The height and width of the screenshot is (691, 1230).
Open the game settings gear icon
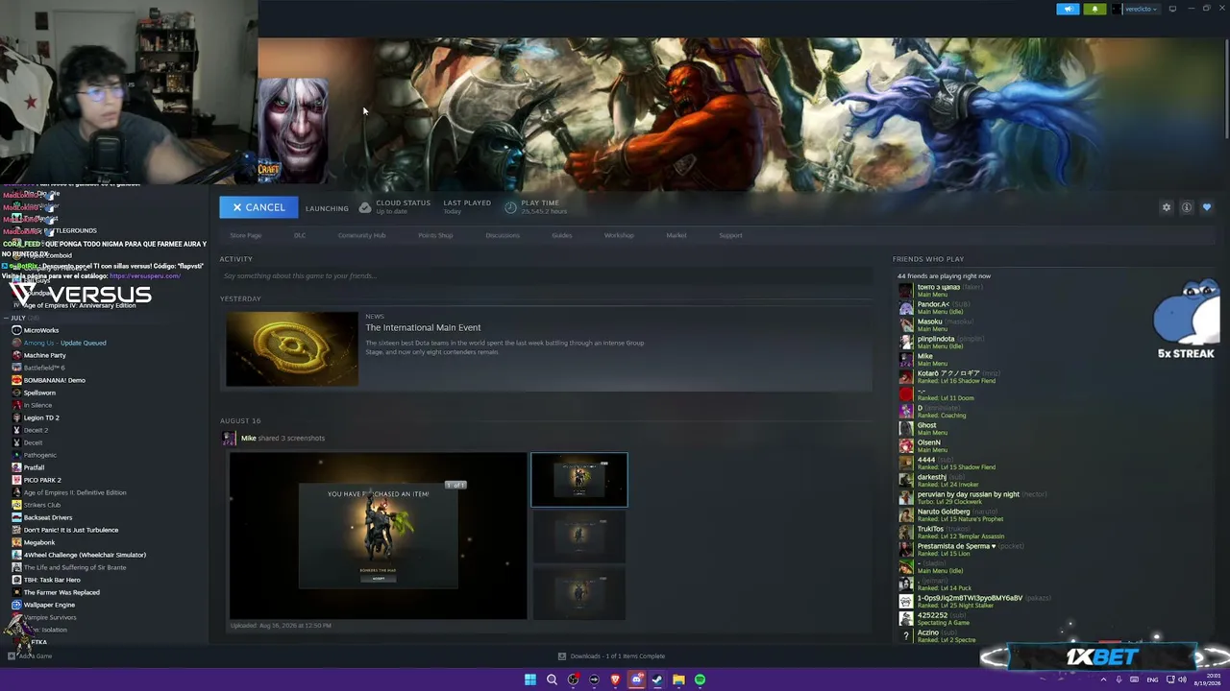pyautogui.click(x=1167, y=207)
